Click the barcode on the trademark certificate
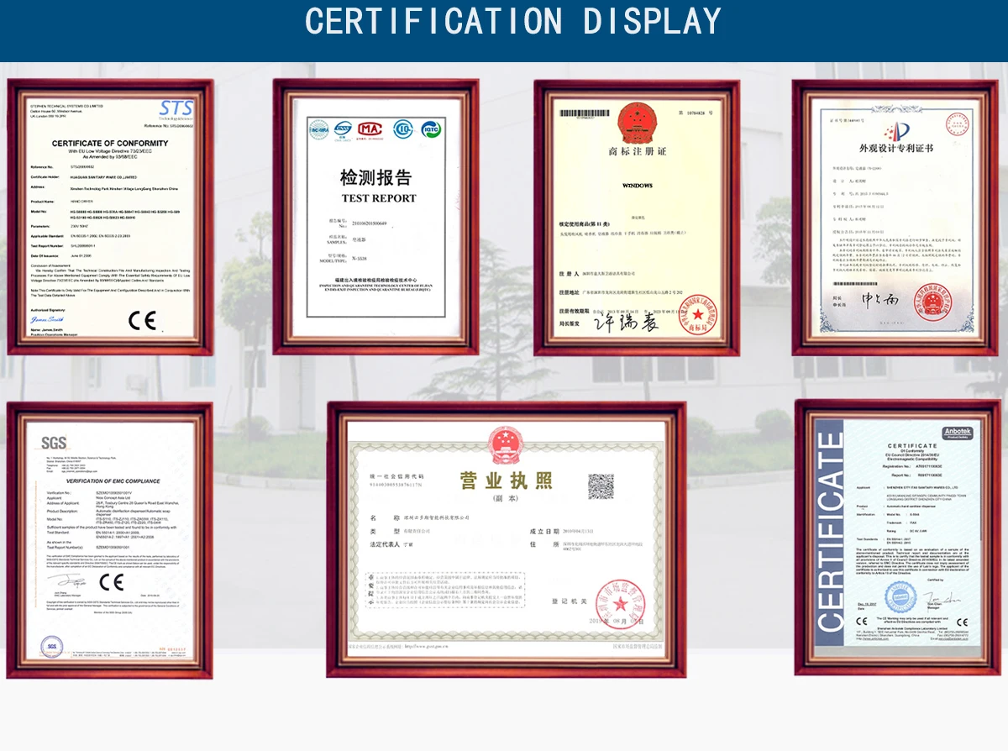 (583, 112)
